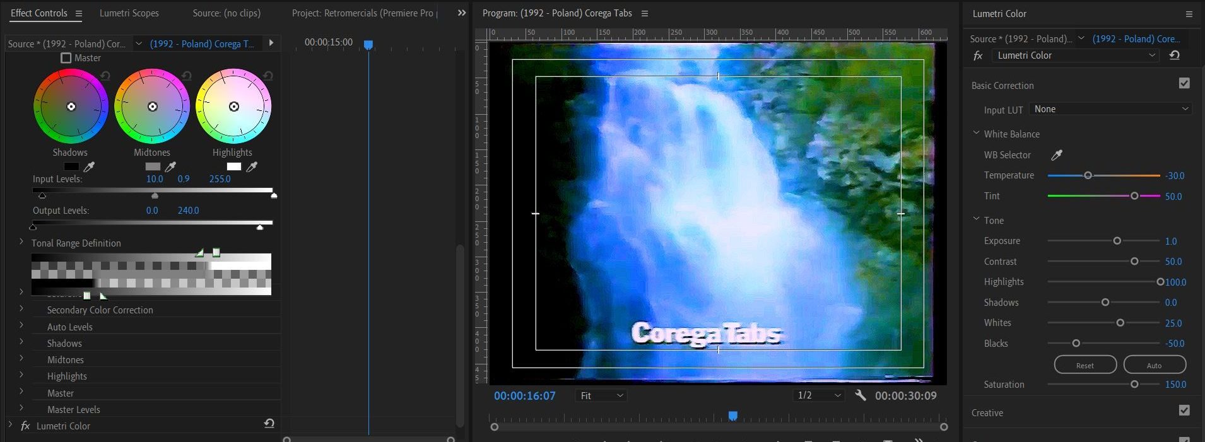Enable the Master checkbox
This screenshot has width=1205, height=442.
click(66, 58)
